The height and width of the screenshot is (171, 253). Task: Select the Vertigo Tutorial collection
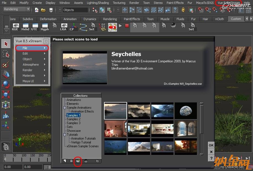click(81, 142)
